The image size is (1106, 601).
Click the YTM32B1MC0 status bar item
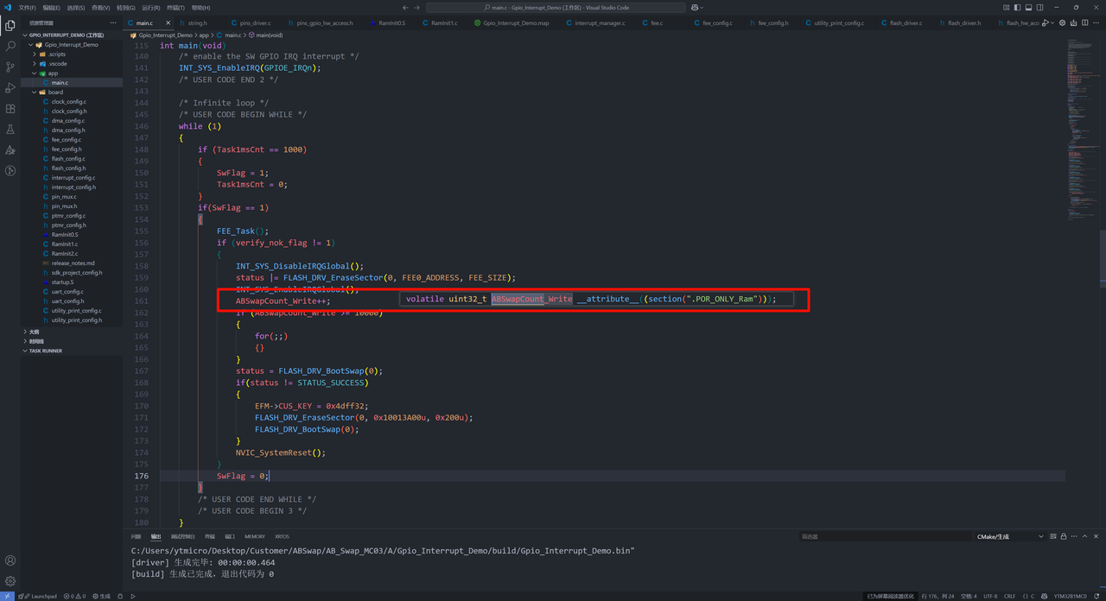(x=1070, y=596)
